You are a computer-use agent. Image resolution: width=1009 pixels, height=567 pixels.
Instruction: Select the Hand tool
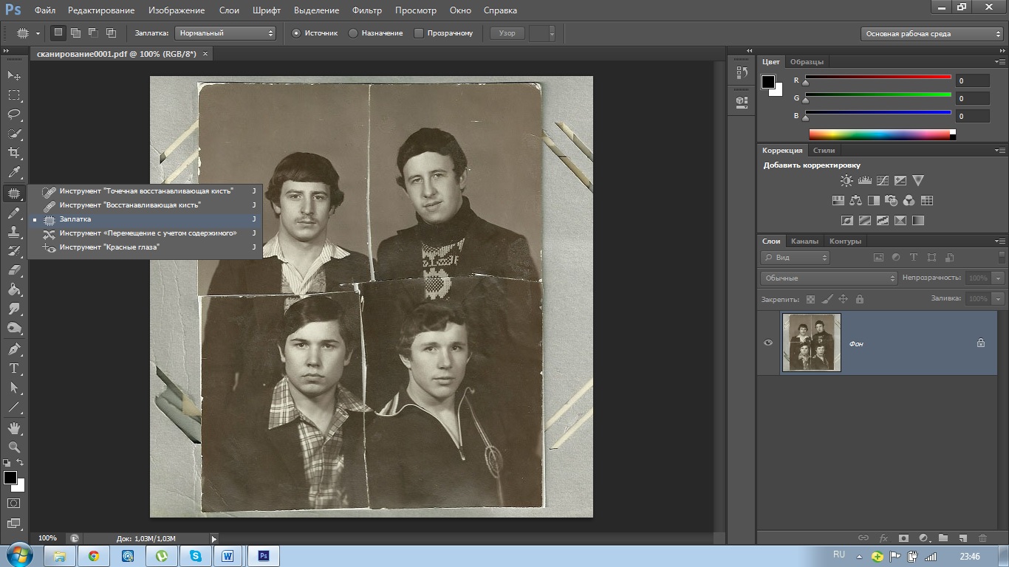coord(14,427)
